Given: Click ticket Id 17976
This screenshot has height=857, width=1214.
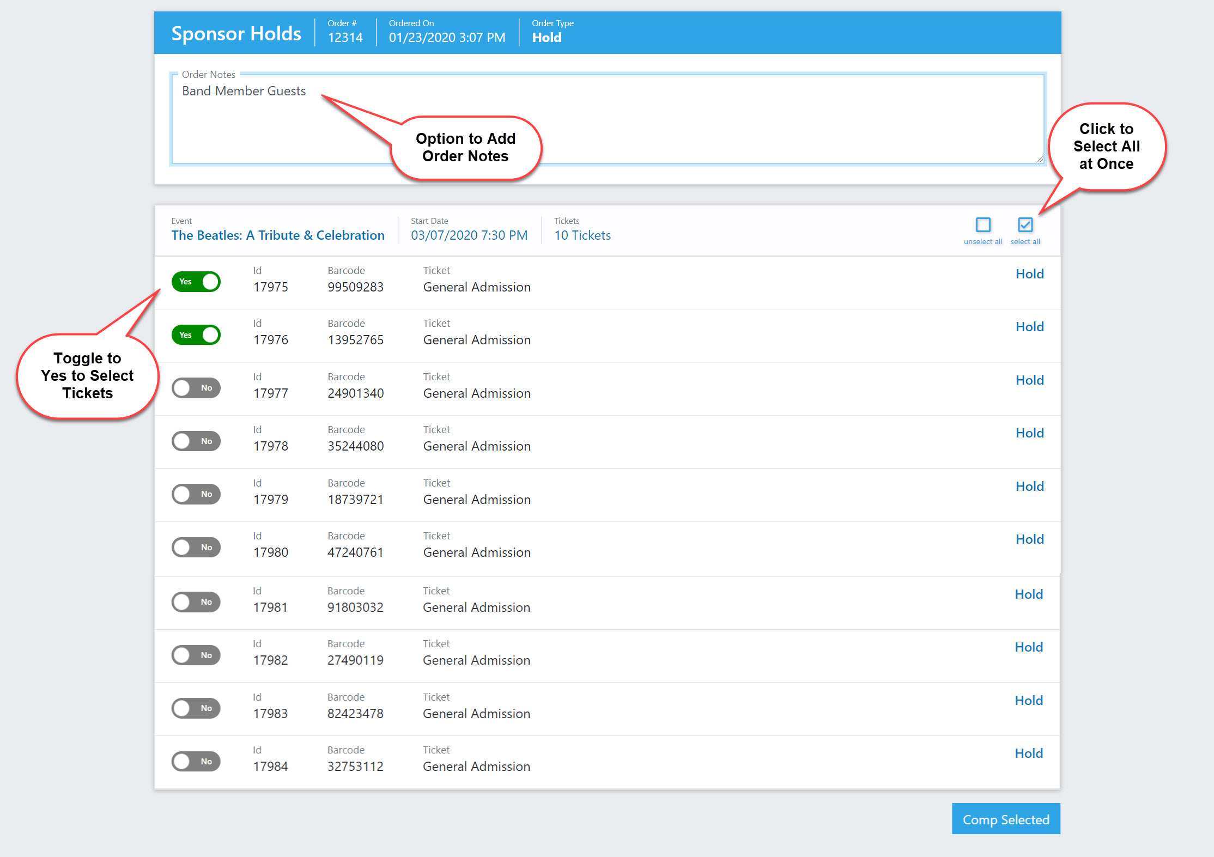Looking at the screenshot, I should (x=270, y=340).
